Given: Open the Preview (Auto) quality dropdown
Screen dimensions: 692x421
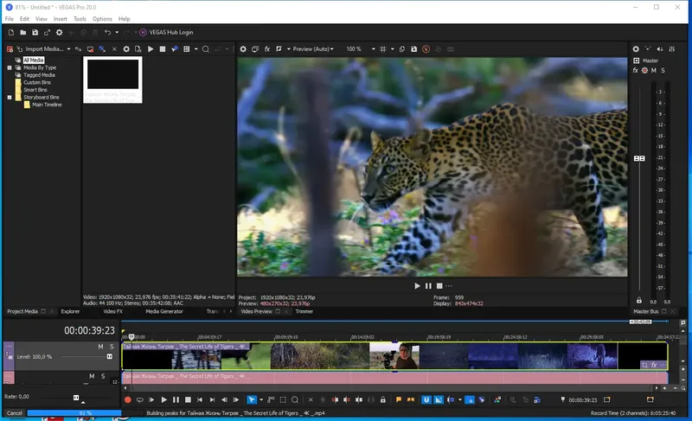Looking at the screenshot, I should pyautogui.click(x=311, y=49).
